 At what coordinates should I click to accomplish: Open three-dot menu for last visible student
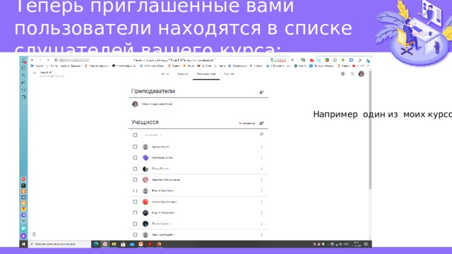pos(261,235)
